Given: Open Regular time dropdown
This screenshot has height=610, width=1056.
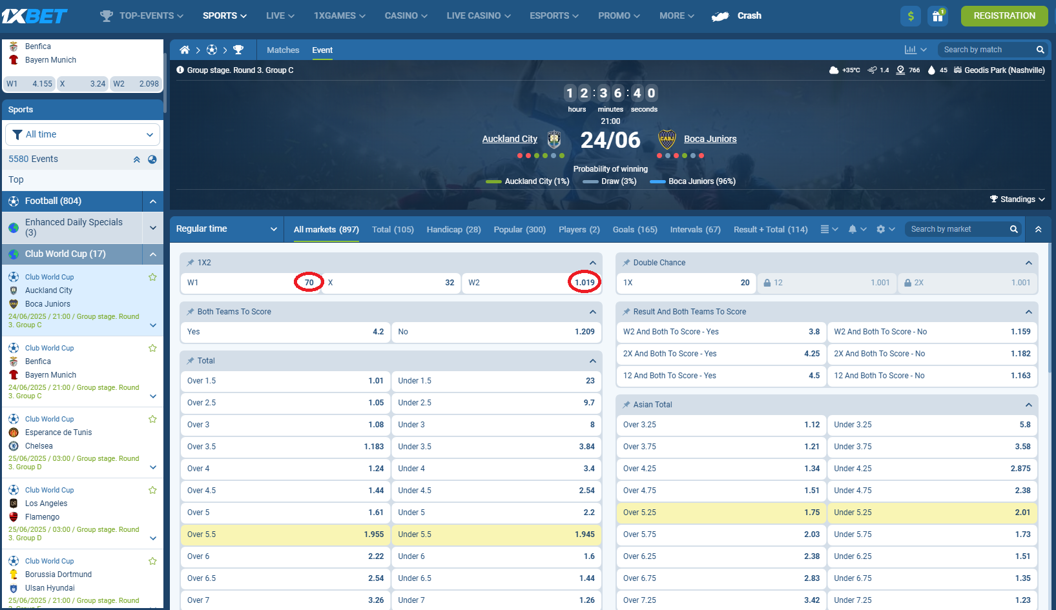Looking at the screenshot, I should (x=227, y=229).
